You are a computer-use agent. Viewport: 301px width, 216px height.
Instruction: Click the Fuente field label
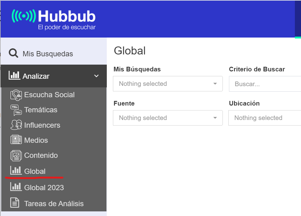124,103
